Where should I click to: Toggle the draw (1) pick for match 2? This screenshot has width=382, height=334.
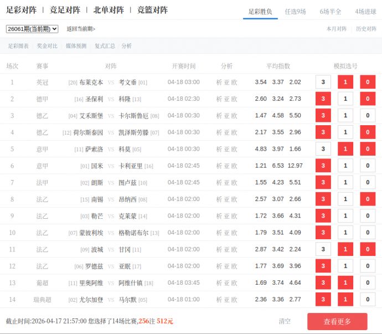pyautogui.click(x=345, y=99)
